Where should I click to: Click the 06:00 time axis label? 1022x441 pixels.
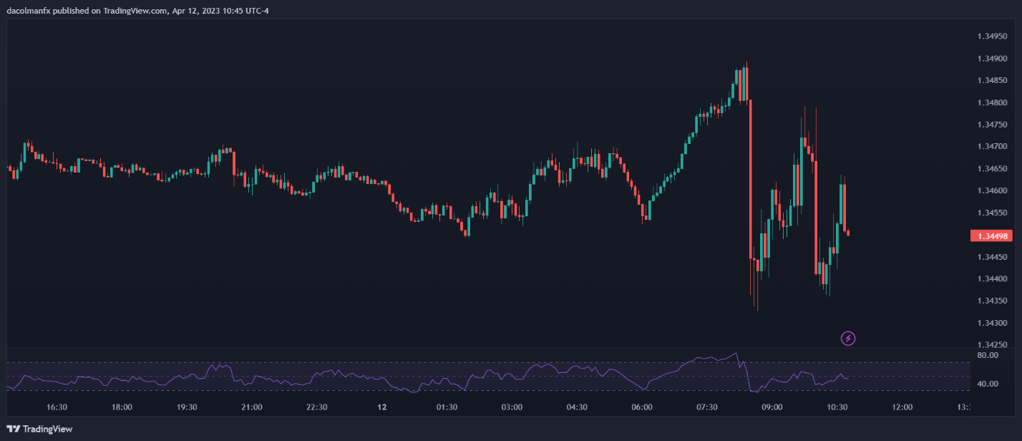point(642,407)
